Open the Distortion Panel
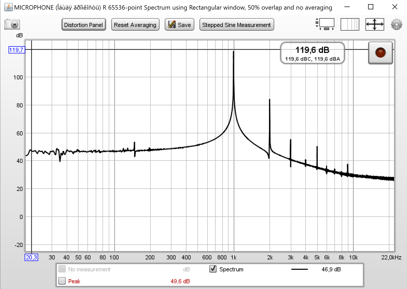407x289 pixels. click(84, 25)
